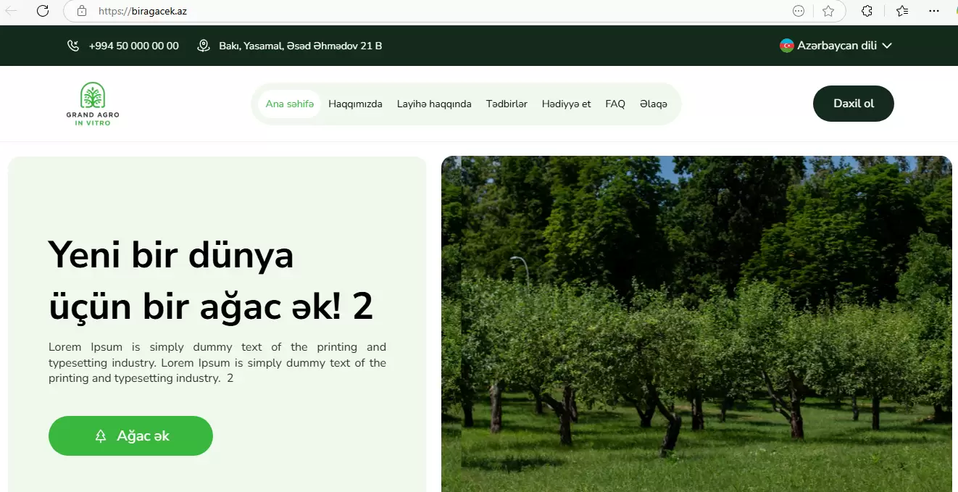
Task: Click the Grand Agro In Vitro logo
Action: 93,104
